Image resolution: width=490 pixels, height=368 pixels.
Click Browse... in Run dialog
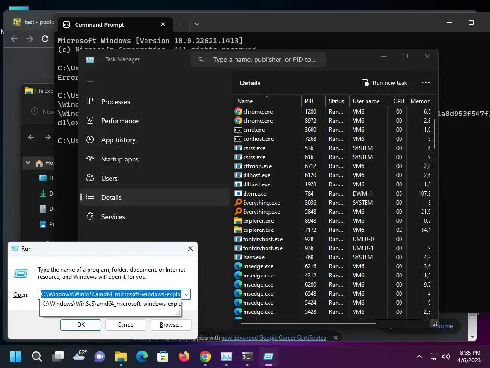(171, 325)
